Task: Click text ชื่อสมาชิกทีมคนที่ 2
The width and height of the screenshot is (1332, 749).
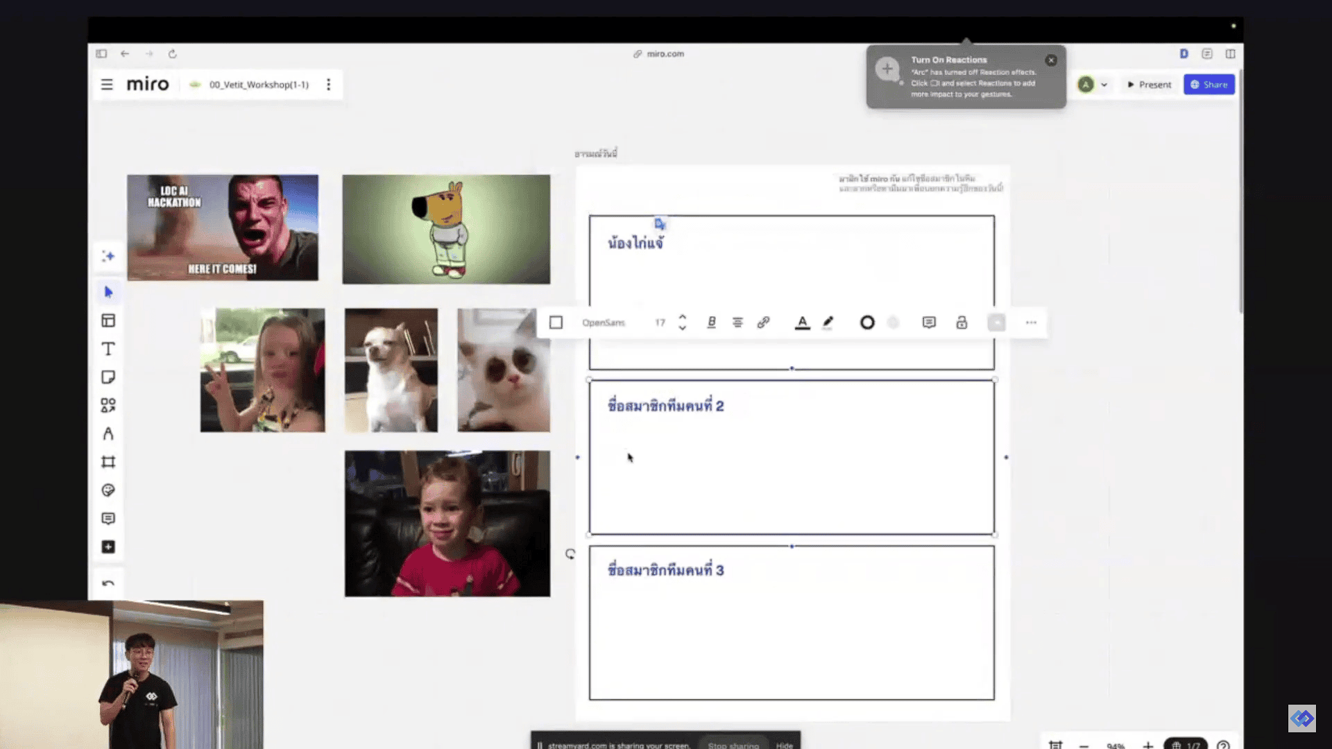Action: click(x=666, y=406)
